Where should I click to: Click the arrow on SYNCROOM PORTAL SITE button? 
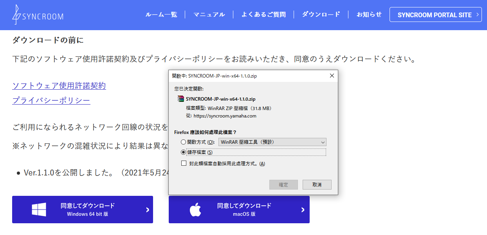tap(477, 14)
